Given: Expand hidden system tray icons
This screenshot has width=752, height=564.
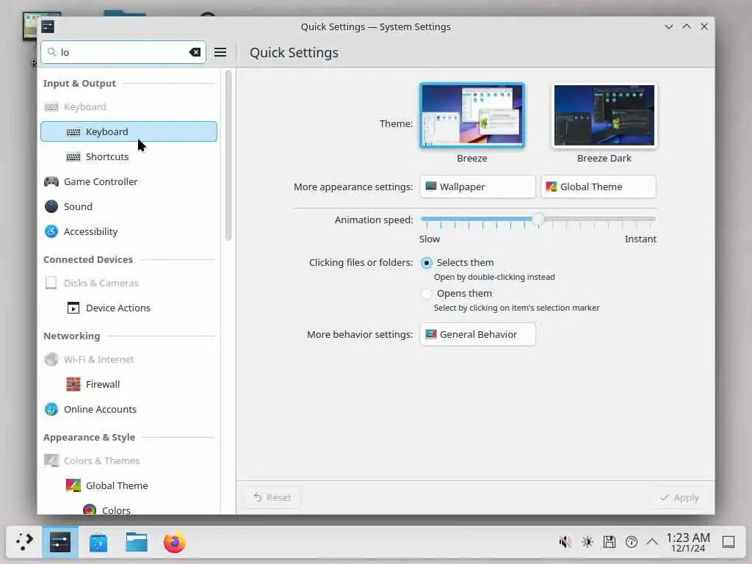Looking at the screenshot, I should [652, 542].
